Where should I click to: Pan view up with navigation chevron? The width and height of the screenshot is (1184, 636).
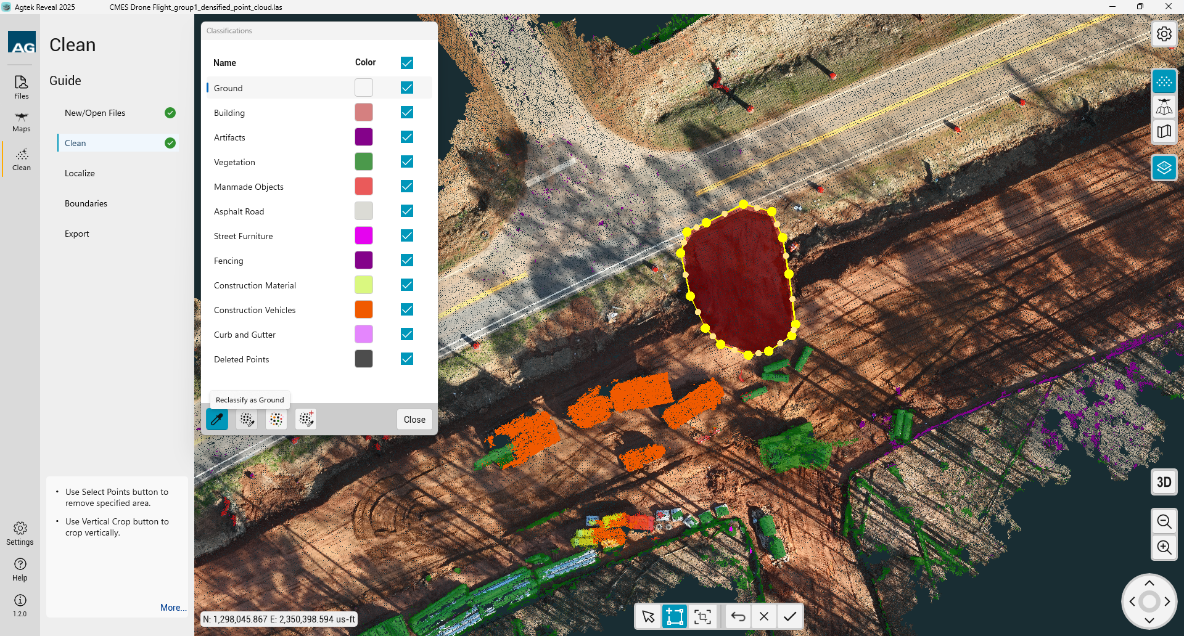pyautogui.click(x=1149, y=583)
